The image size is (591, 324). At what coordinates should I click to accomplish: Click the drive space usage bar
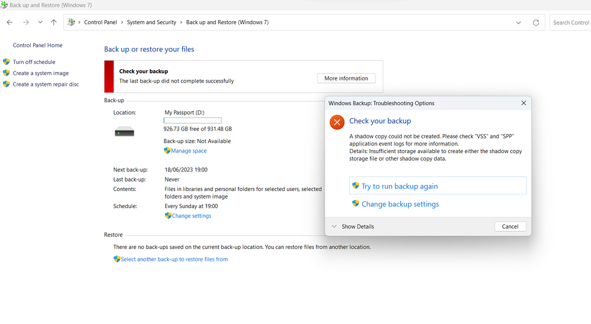click(192, 121)
